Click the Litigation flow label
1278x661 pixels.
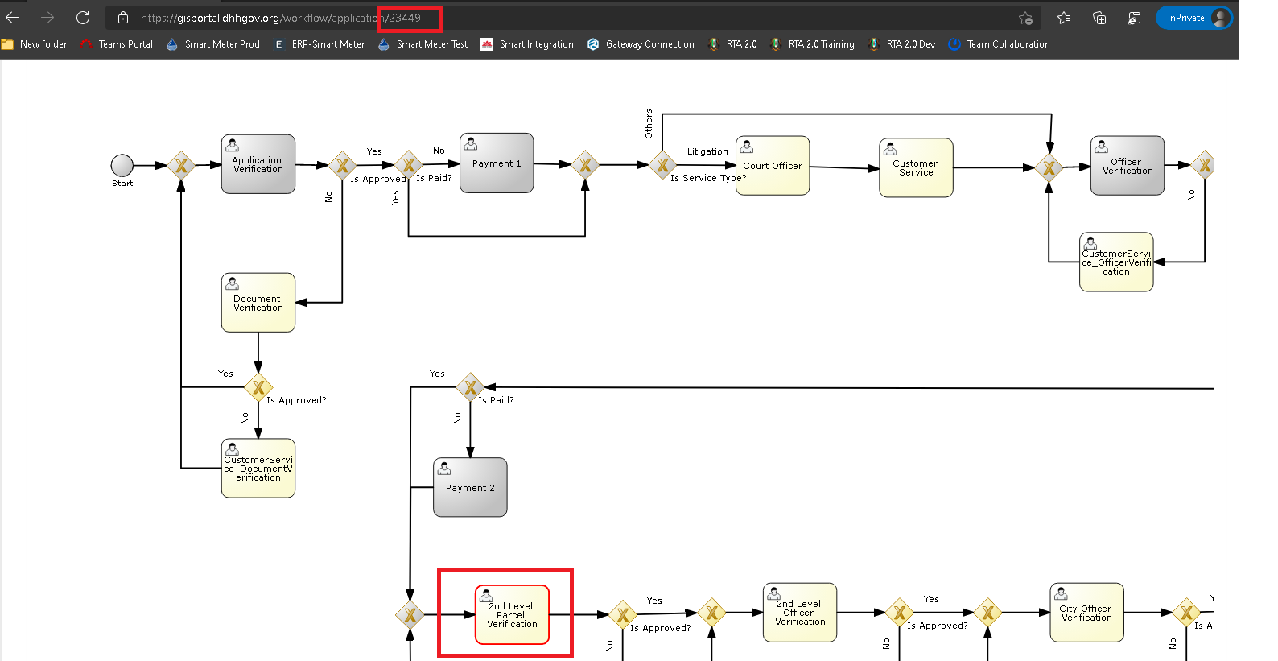[x=707, y=151]
